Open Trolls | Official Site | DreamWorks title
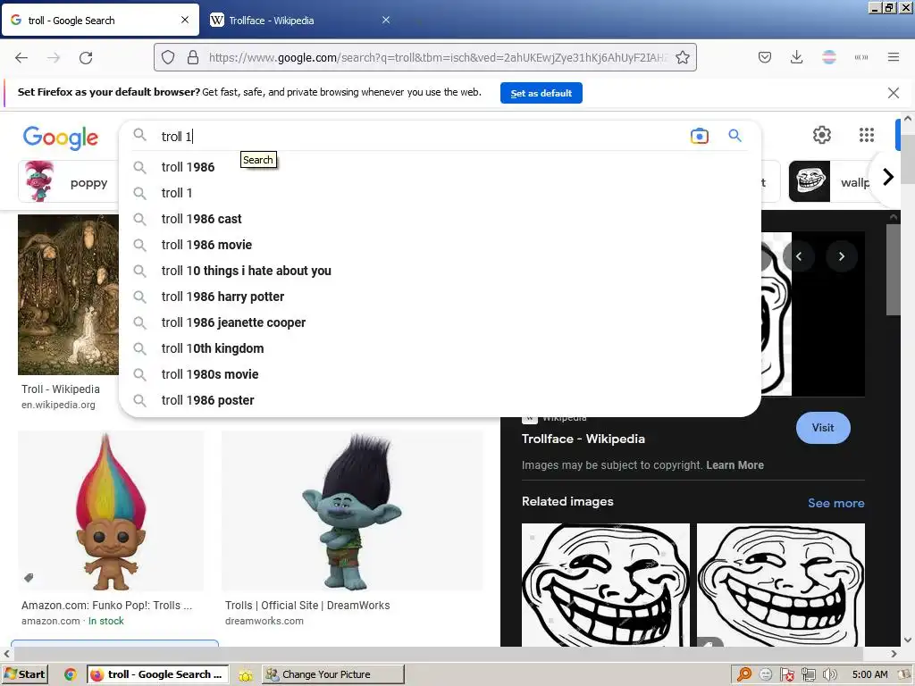This screenshot has width=915, height=686. click(307, 606)
